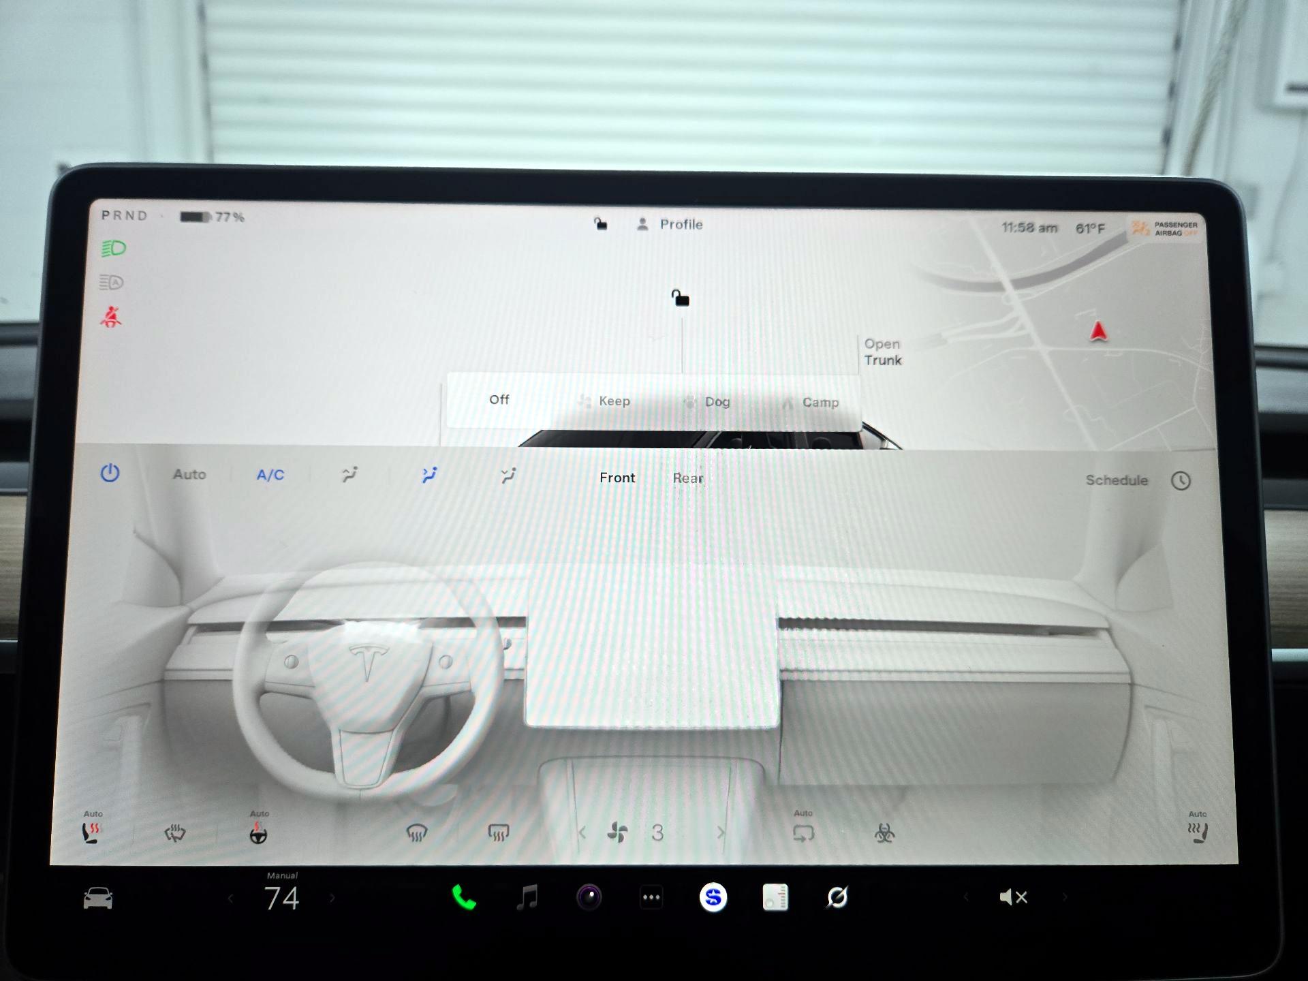This screenshot has width=1308, height=981.
Task: Raise cabin temperature above 74
Action: pos(332,899)
